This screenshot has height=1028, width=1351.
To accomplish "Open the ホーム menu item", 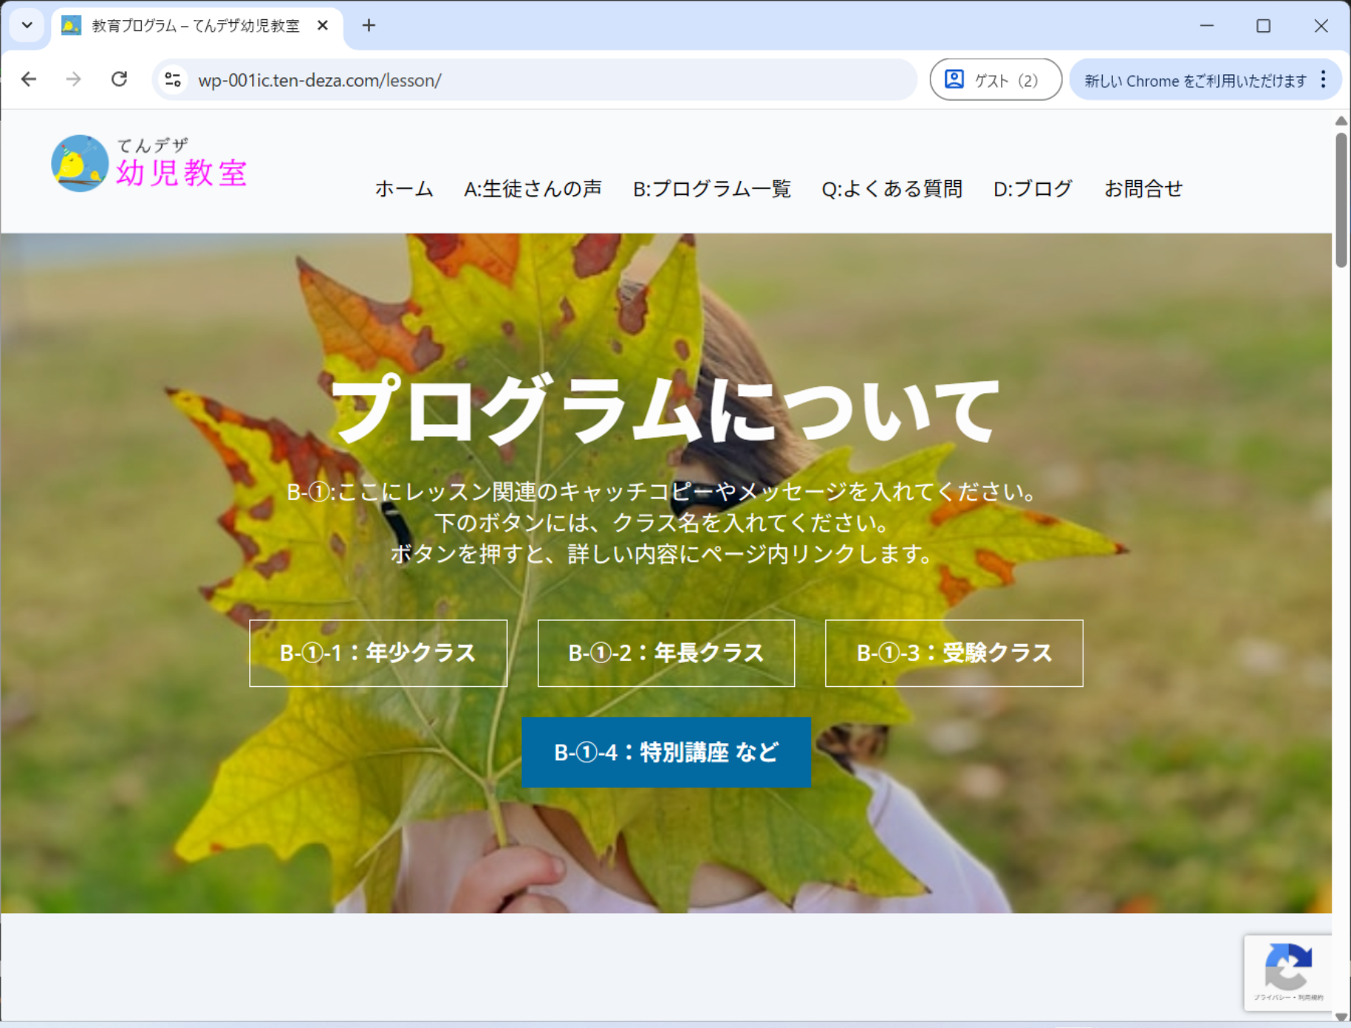I will (403, 189).
